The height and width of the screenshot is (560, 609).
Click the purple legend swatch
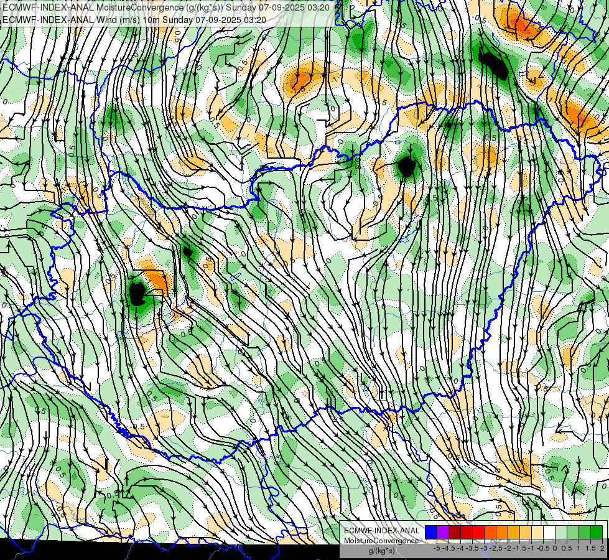(443, 533)
